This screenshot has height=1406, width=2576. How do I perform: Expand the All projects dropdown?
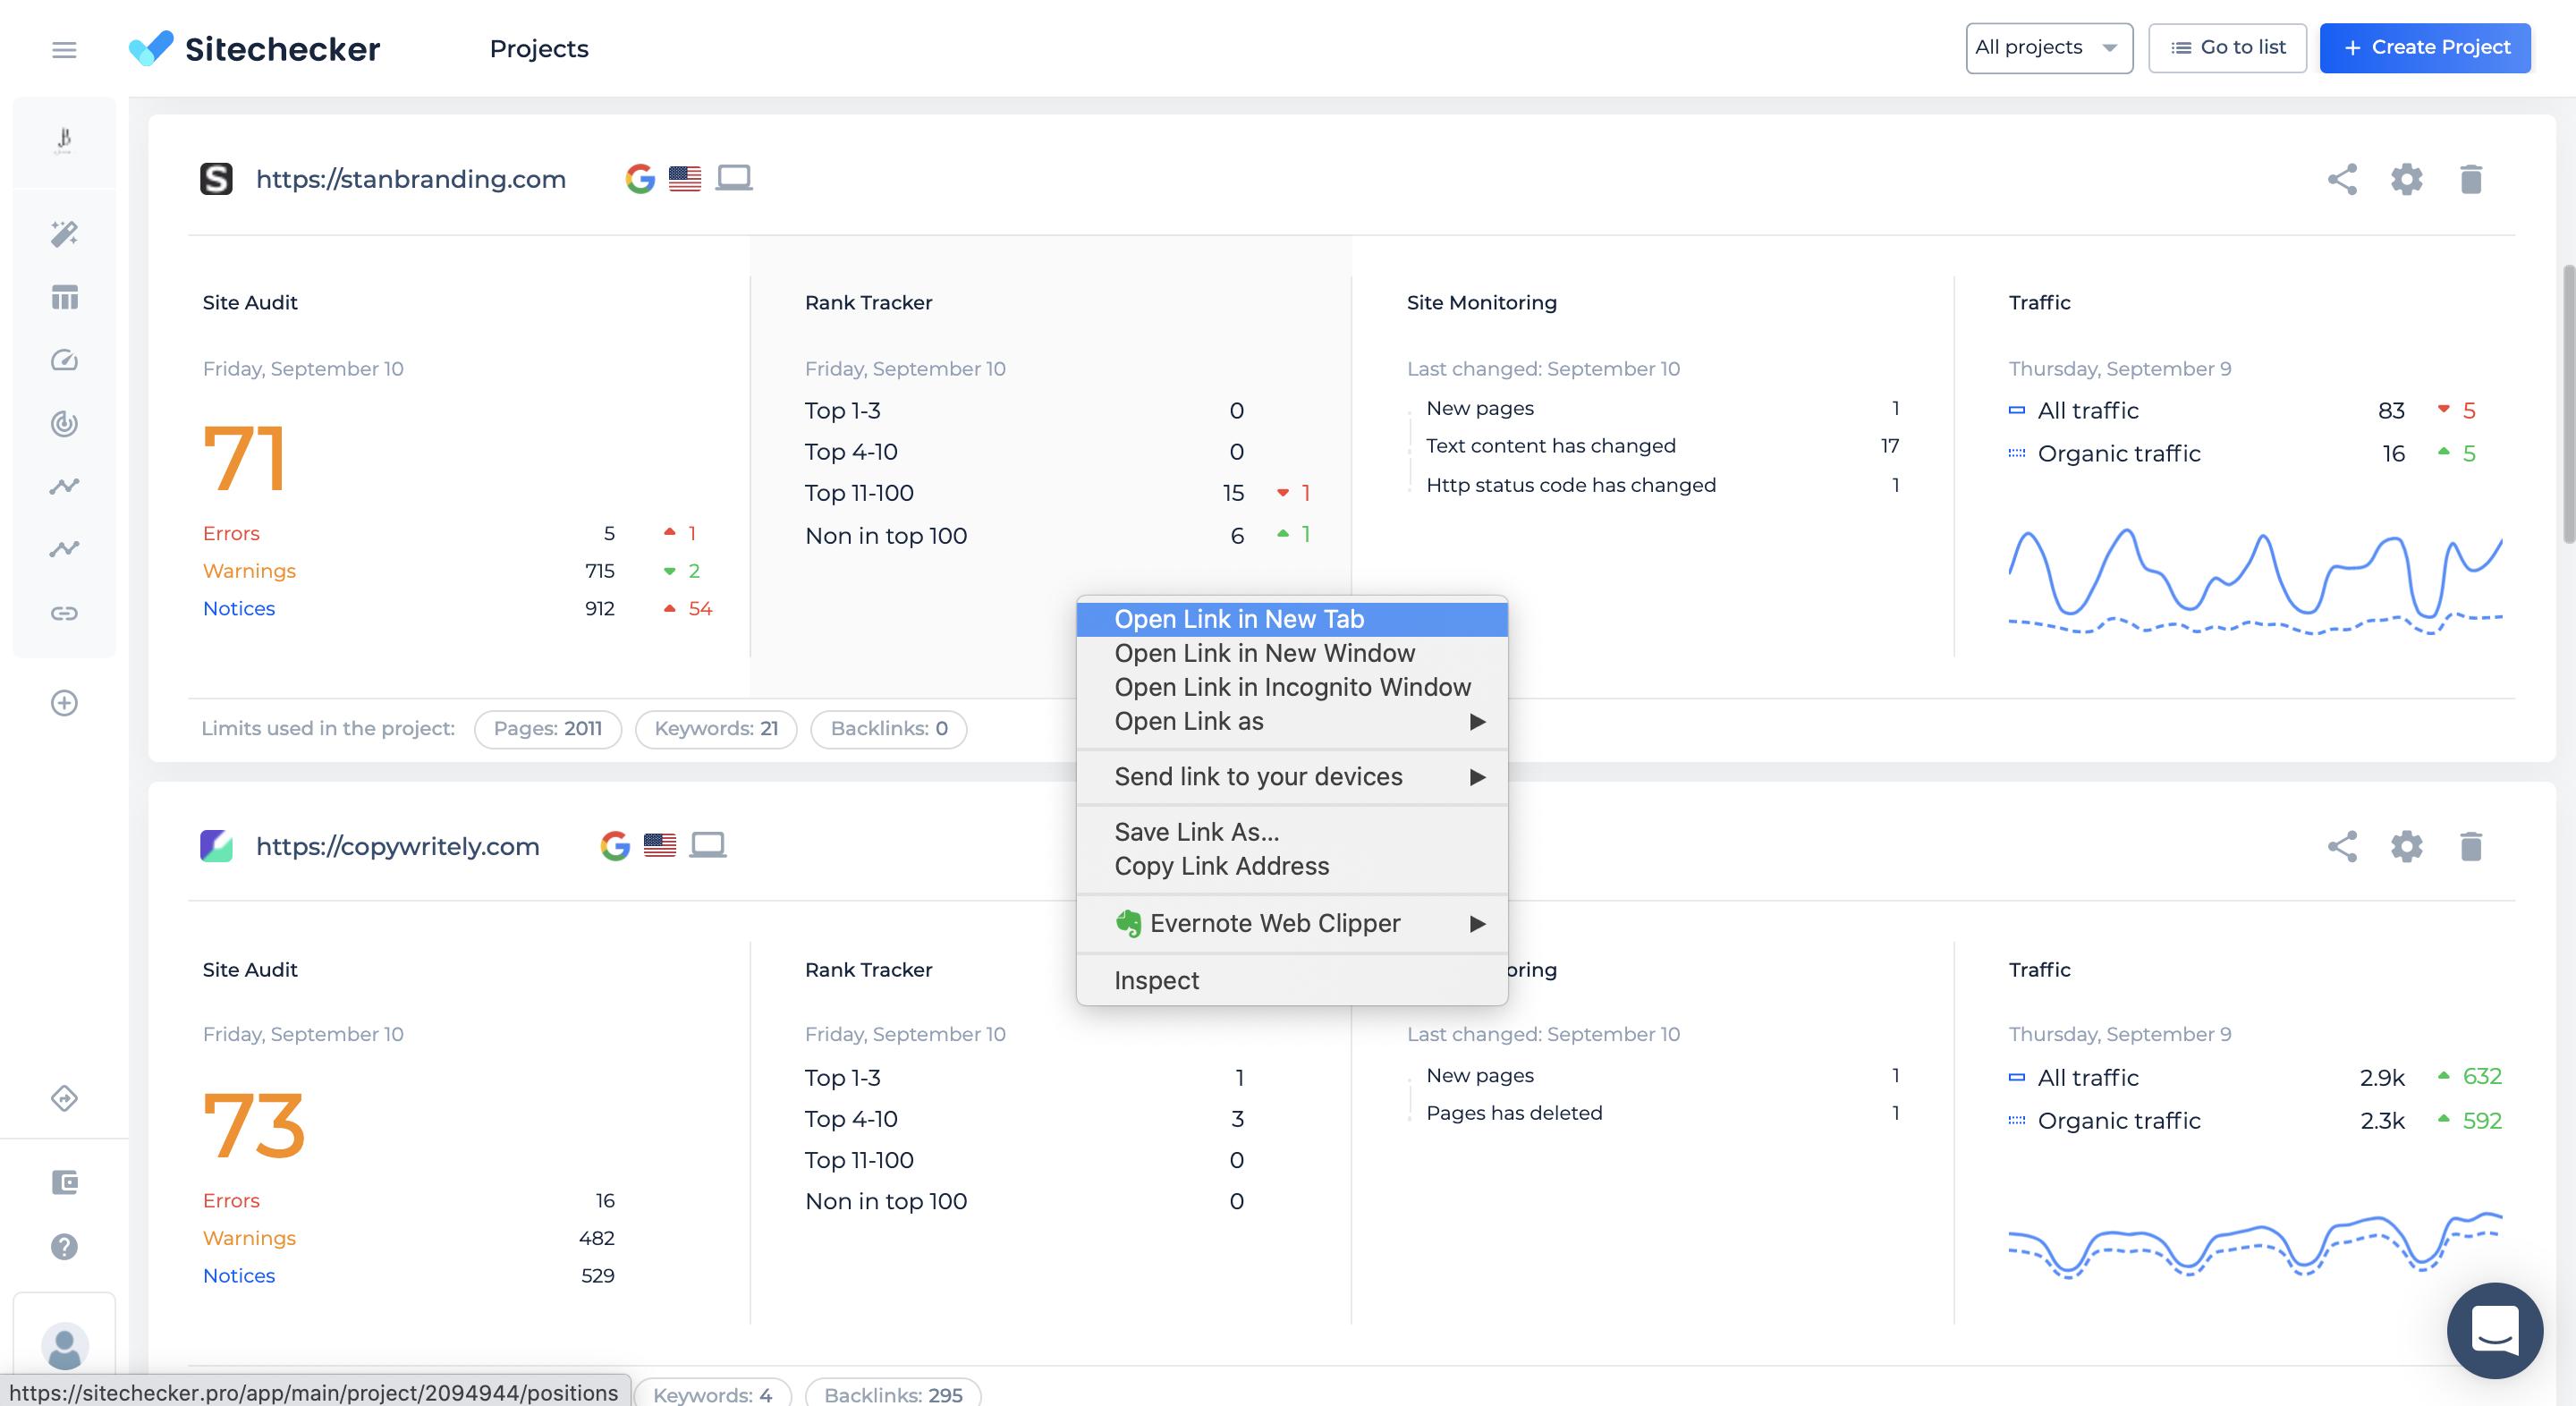[x=2049, y=48]
